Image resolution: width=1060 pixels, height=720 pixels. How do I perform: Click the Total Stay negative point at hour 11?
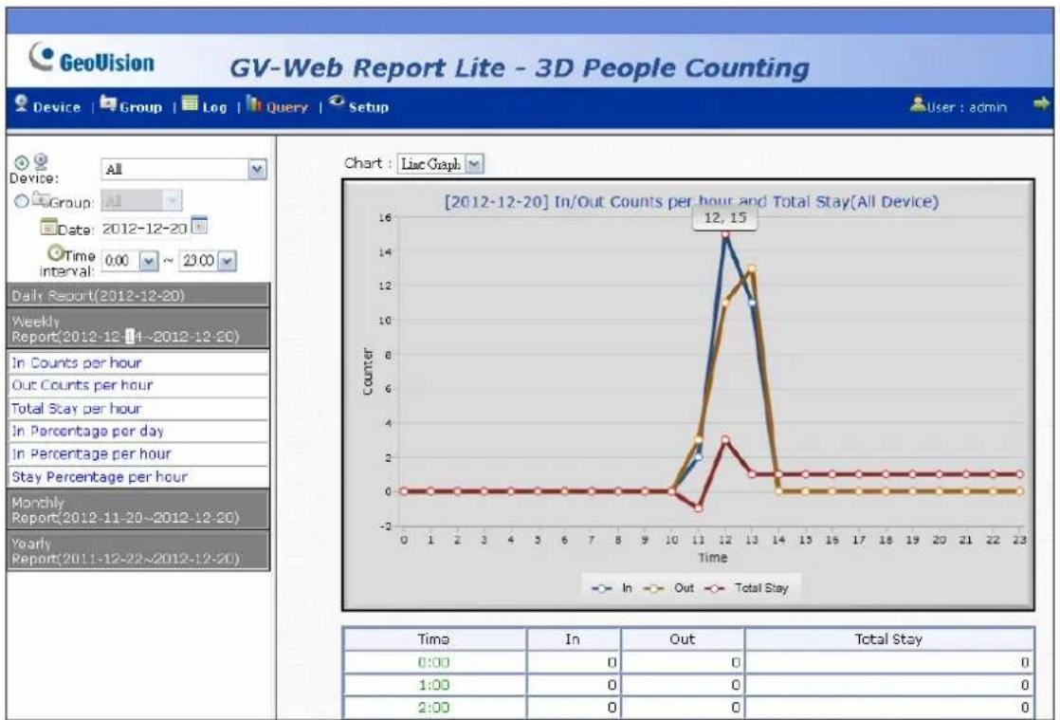pos(699,508)
